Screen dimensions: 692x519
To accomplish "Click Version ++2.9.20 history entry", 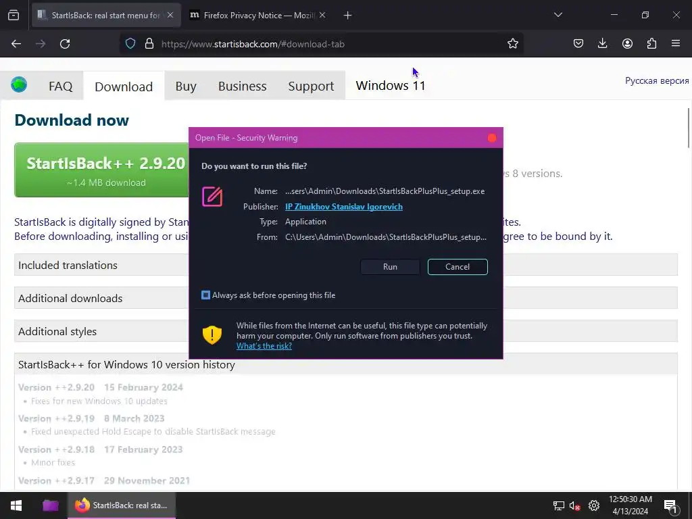I will [x=101, y=387].
